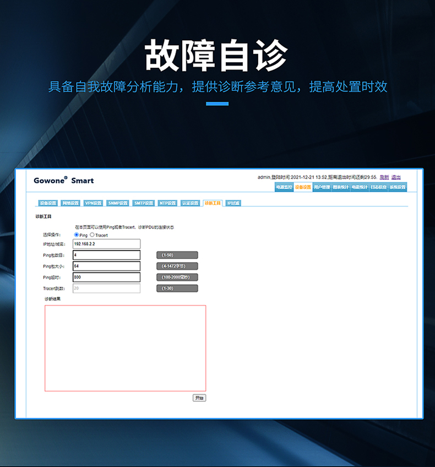Click the 开始 start button

click(199, 398)
